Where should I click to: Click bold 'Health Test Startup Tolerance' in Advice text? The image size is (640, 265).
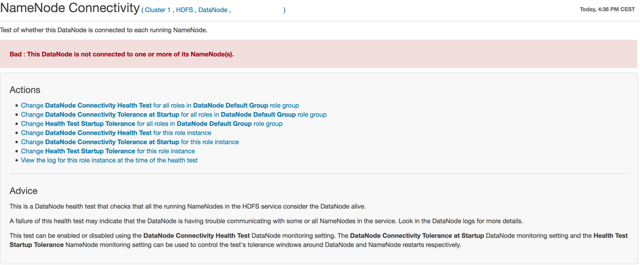coord(611,236)
